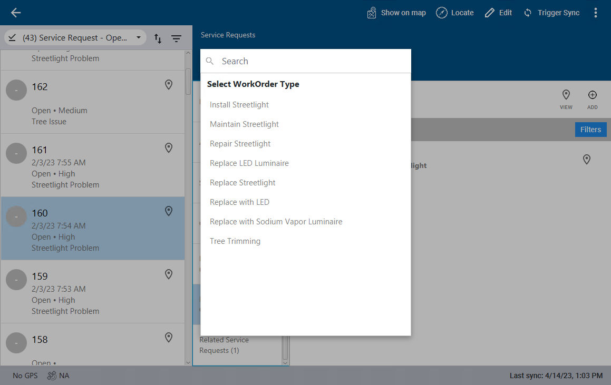Click the VIEW map pin icon
Viewport: 611px width, 385px height.
pos(566,95)
